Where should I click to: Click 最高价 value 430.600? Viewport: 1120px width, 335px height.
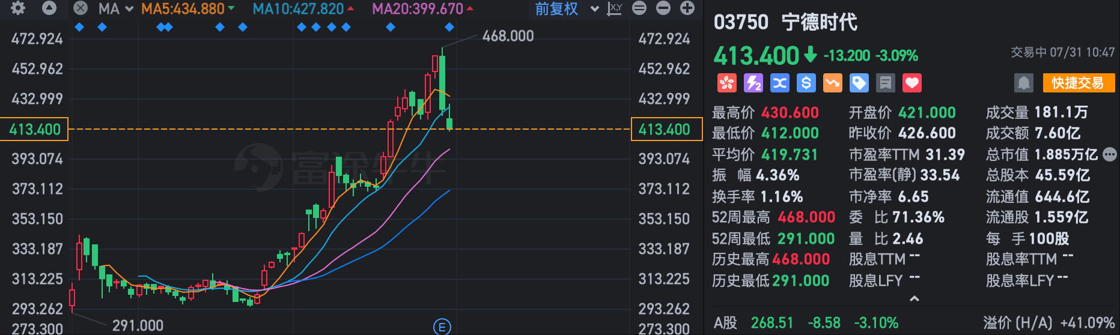coord(790,112)
